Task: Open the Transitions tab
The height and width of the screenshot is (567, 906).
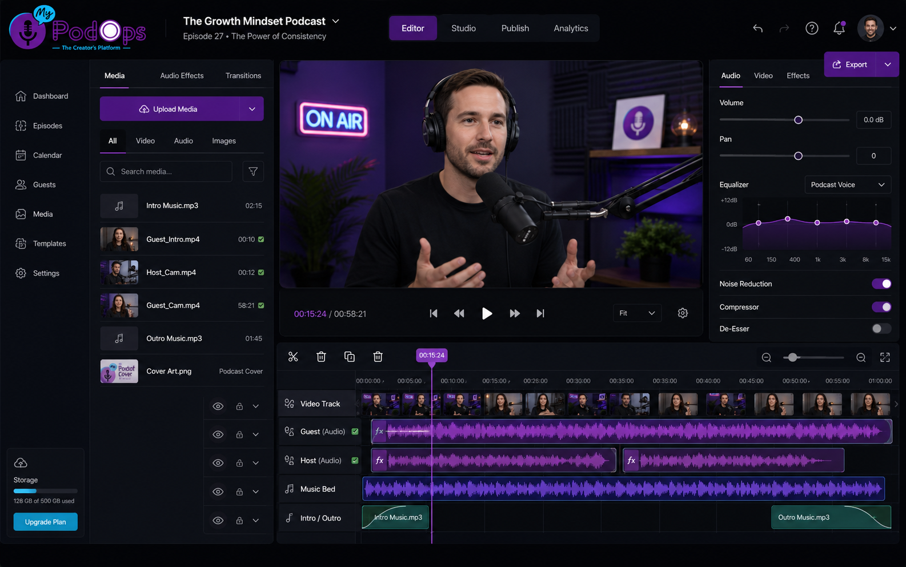Action: coord(243,75)
